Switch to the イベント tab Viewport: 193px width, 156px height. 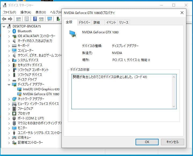tap(111, 22)
